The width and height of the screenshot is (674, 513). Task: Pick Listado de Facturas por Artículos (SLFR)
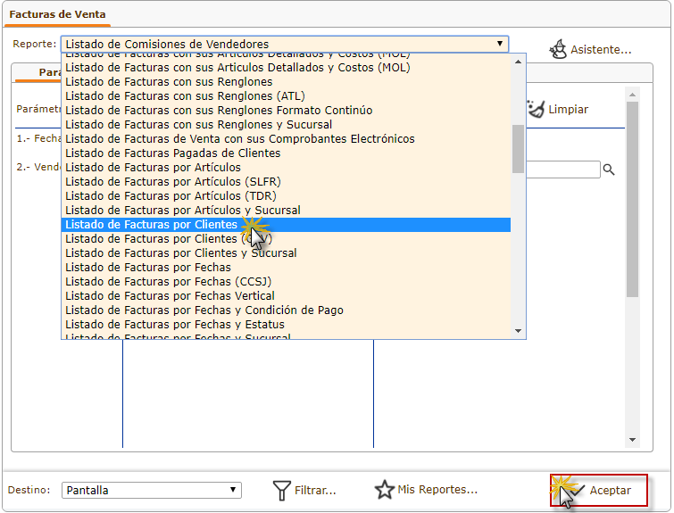[x=286, y=181]
